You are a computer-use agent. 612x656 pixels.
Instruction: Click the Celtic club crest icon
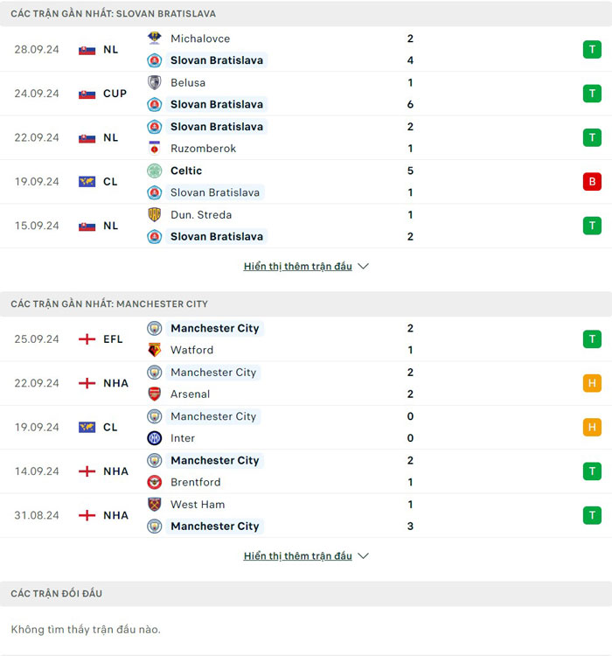coord(155,171)
